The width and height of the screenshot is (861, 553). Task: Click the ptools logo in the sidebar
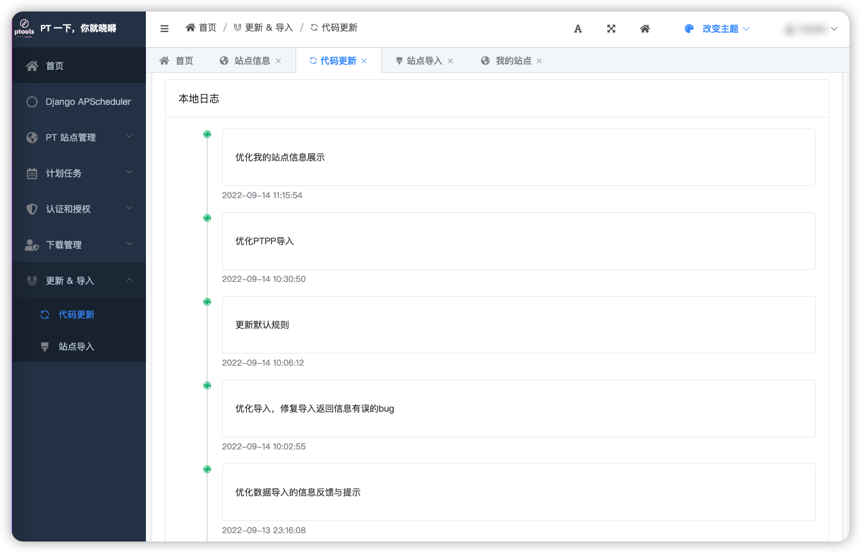click(24, 28)
